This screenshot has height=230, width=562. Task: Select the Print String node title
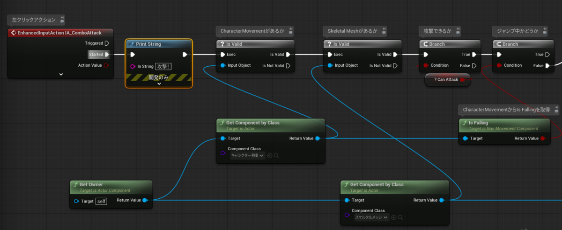148,44
